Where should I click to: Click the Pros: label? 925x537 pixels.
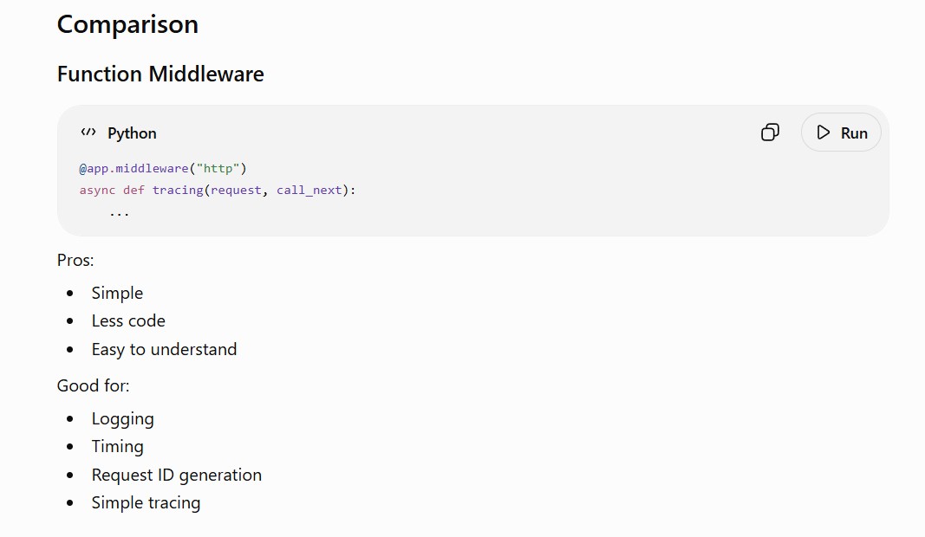coord(75,261)
